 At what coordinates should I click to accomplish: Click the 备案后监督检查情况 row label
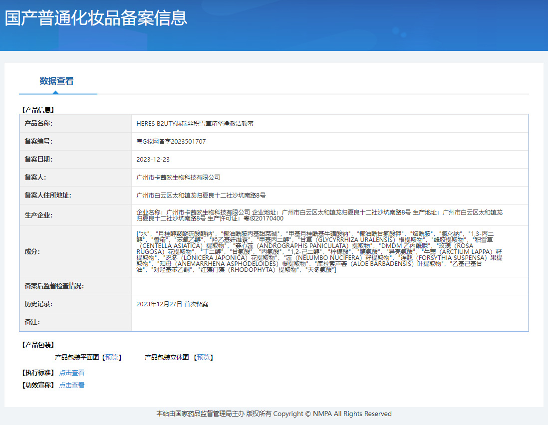[54, 286]
